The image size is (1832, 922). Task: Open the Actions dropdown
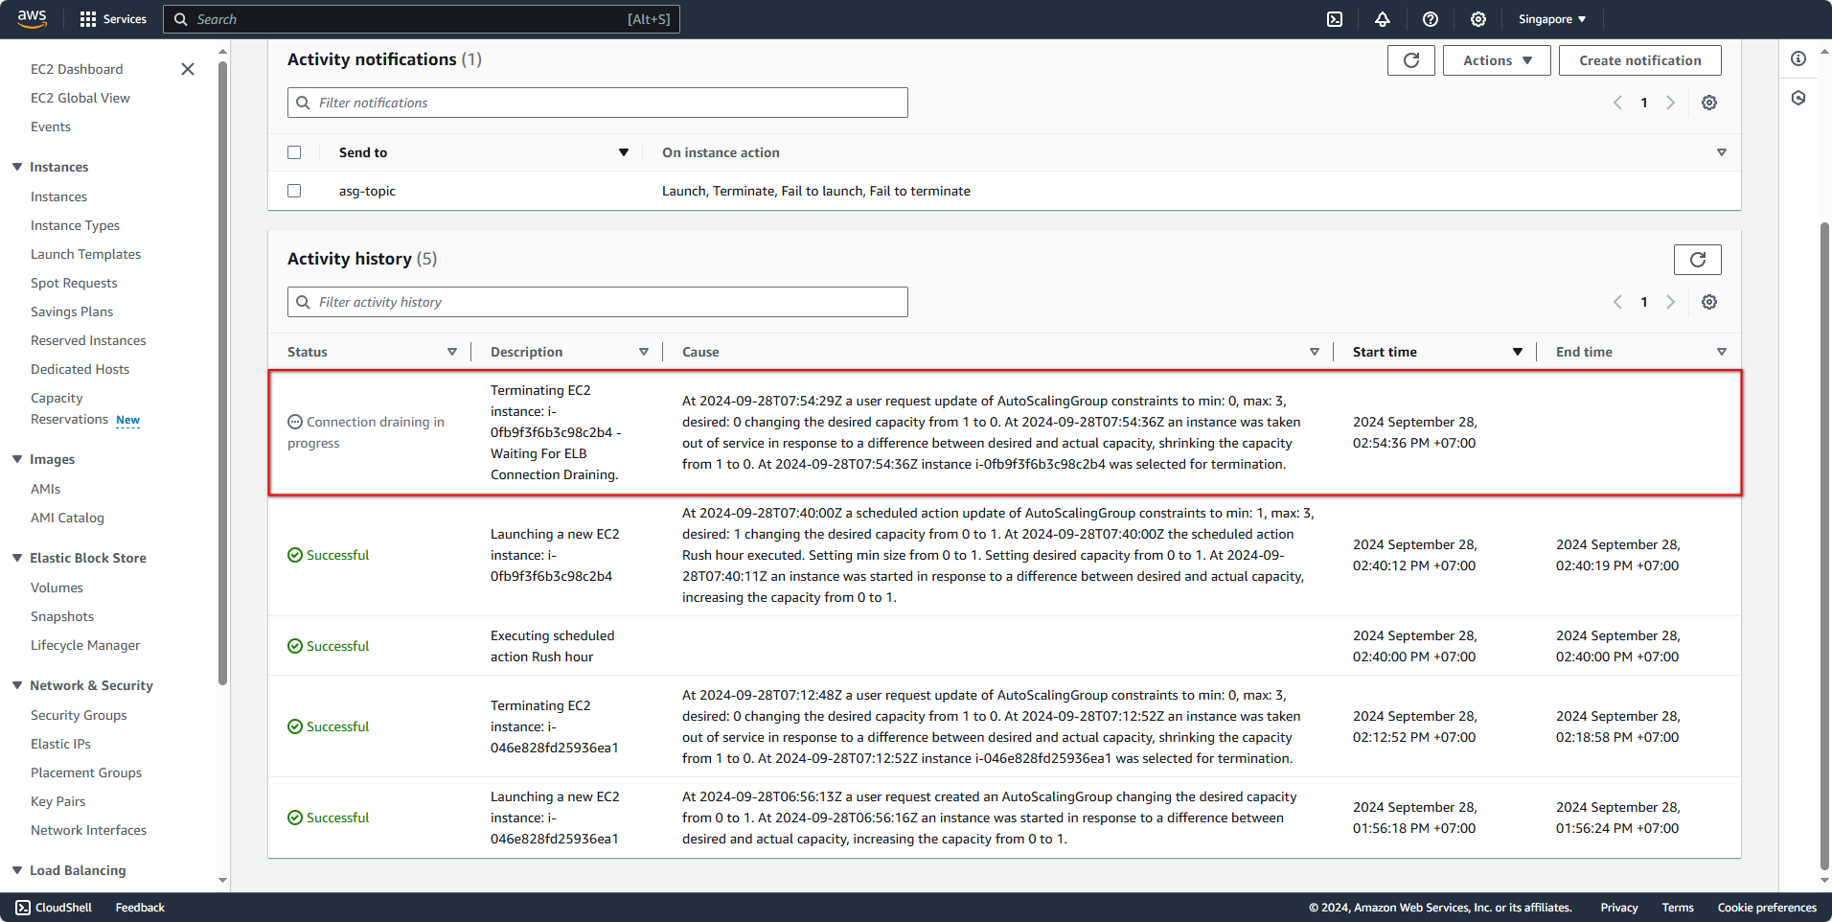point(1496,59)
